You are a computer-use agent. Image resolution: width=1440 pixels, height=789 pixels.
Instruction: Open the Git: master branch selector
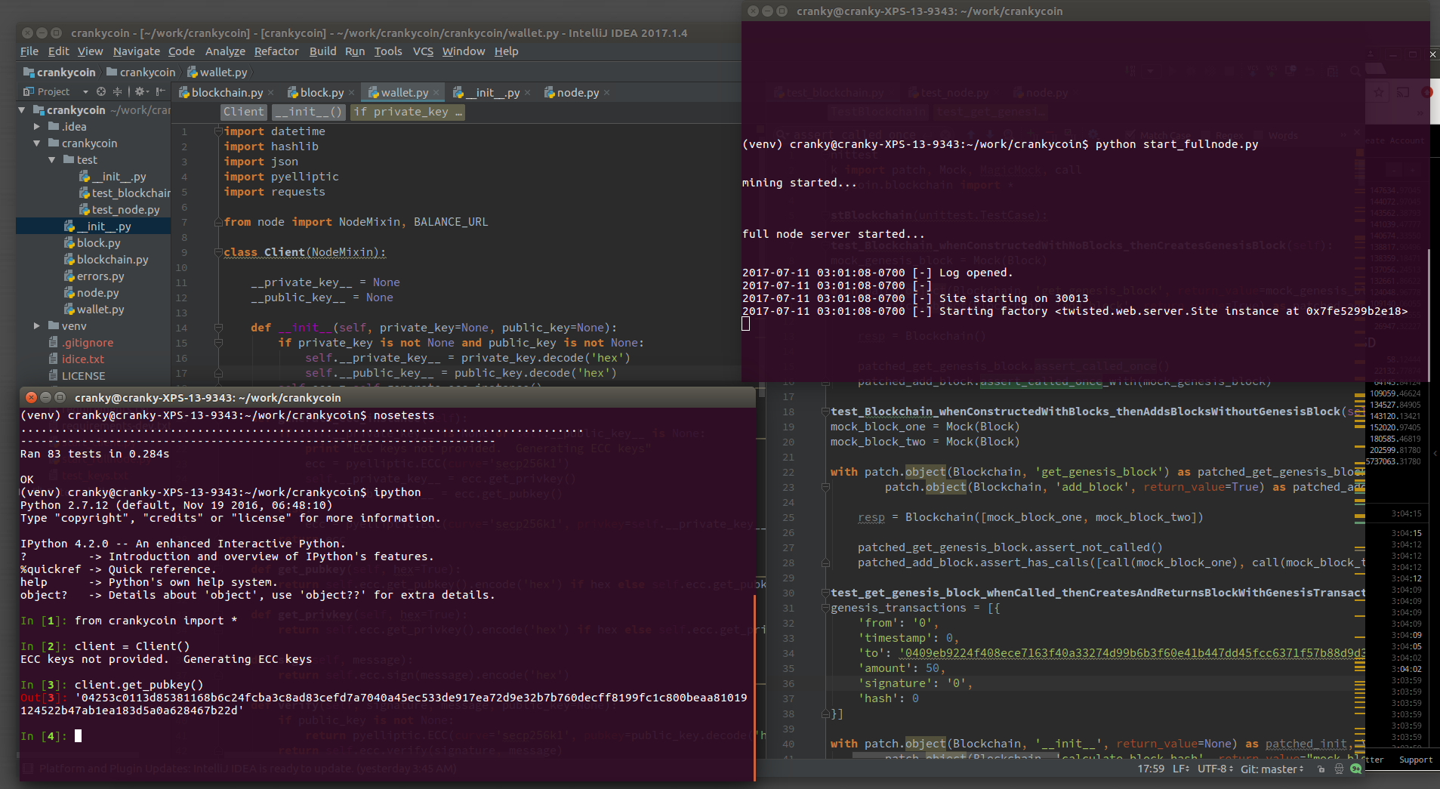(1272, 769)
